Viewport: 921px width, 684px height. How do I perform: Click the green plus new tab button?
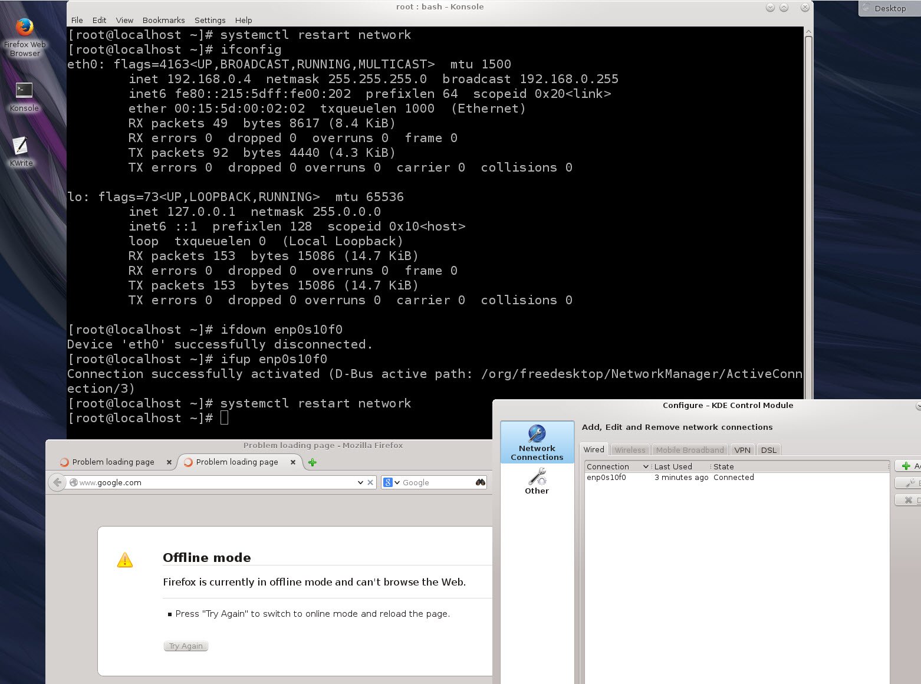point(313,462)
